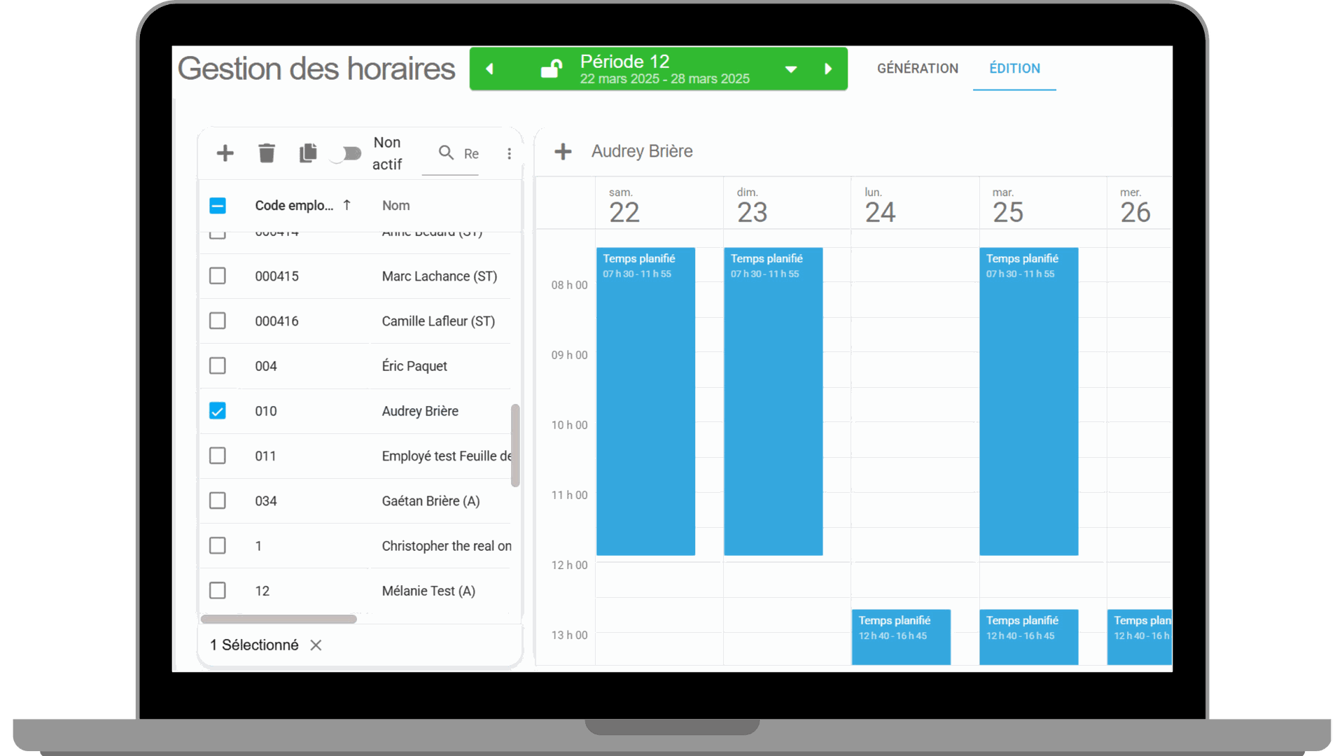Go to next period arrow
Viewport: 1344px width, 756px height.
click(828, 69)
